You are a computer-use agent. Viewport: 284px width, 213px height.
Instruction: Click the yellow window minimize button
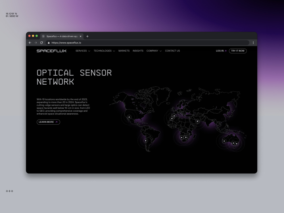tap(33, 36)
